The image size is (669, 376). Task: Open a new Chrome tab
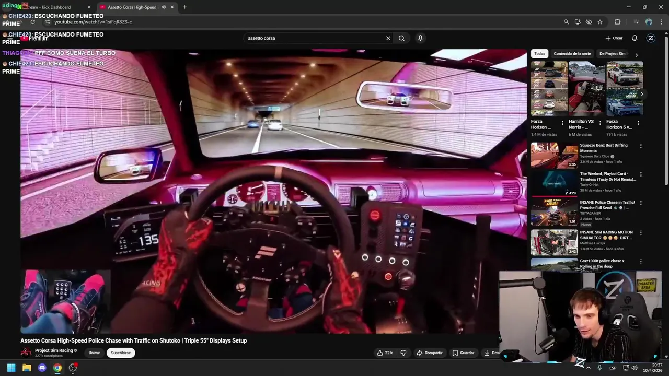click(184, 7)
